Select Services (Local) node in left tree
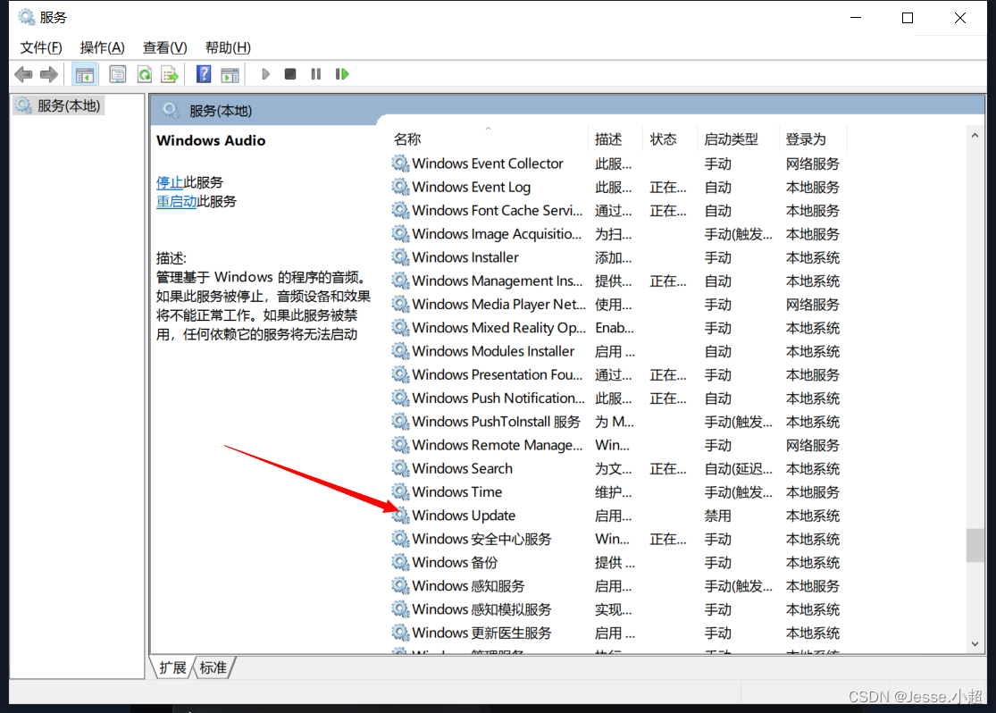This screenshot has width=996, height=713. (60, 105)
